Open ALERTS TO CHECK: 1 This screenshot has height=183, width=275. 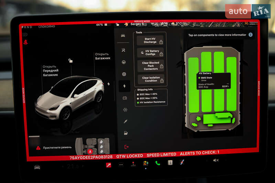[x=199, y=153]
